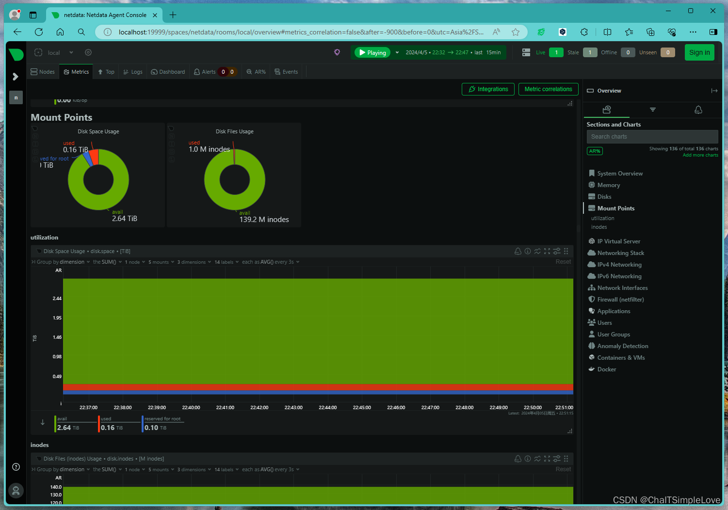Viewport: 728px width, 510px height.
Task: Select the alerts bell tab in Overview panel
Action: pos(698,110)
